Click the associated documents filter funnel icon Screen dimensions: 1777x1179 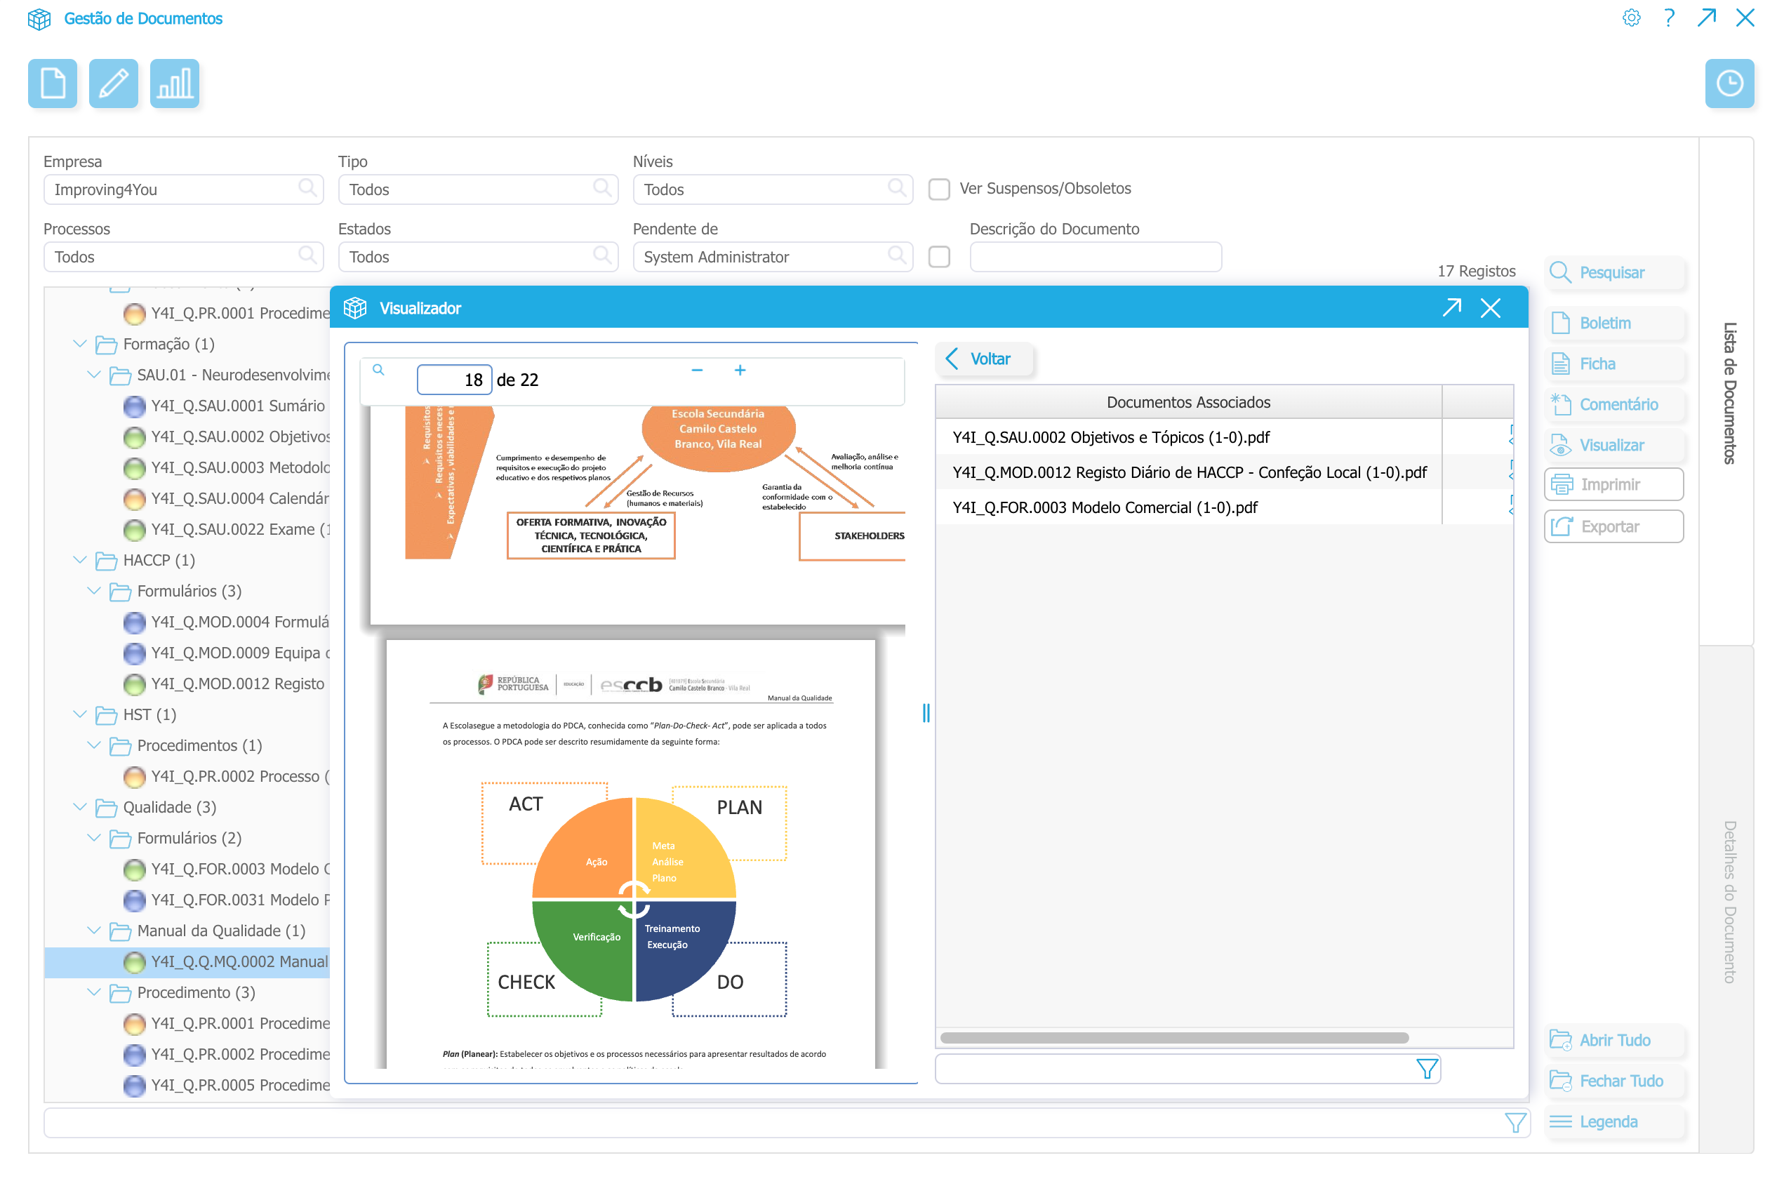pos(1426,1068)
